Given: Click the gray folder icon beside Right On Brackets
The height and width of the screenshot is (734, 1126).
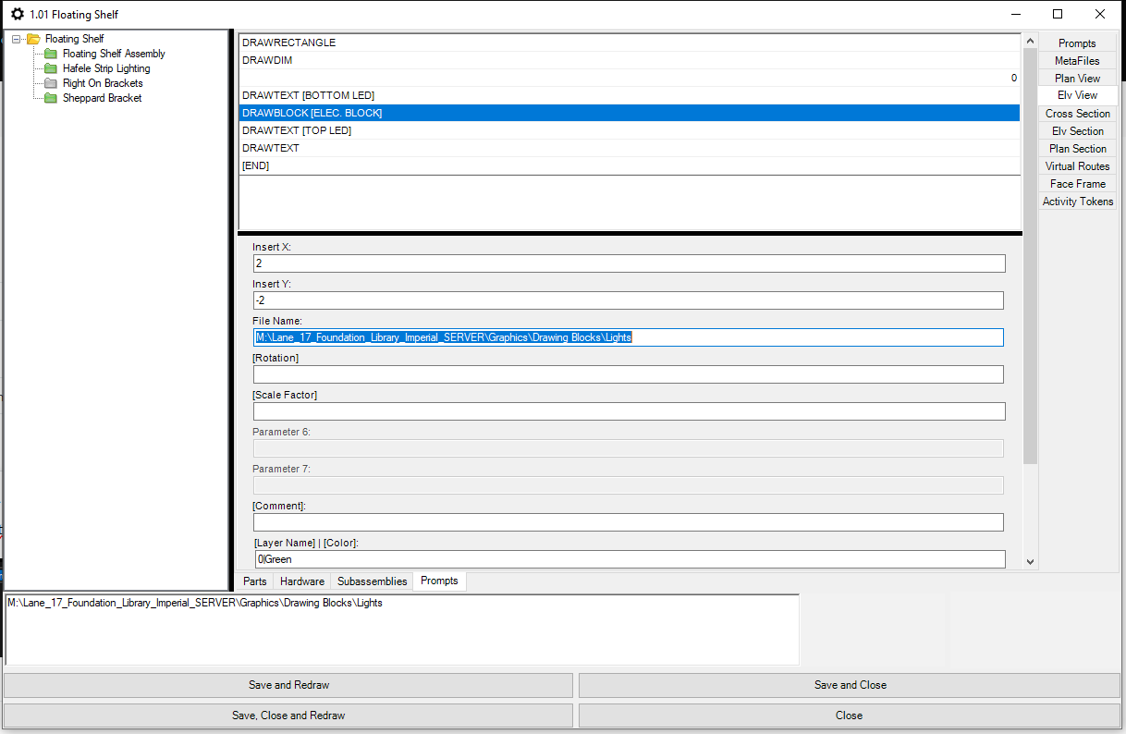Looking at the screenshot, I should pos(51,83).
